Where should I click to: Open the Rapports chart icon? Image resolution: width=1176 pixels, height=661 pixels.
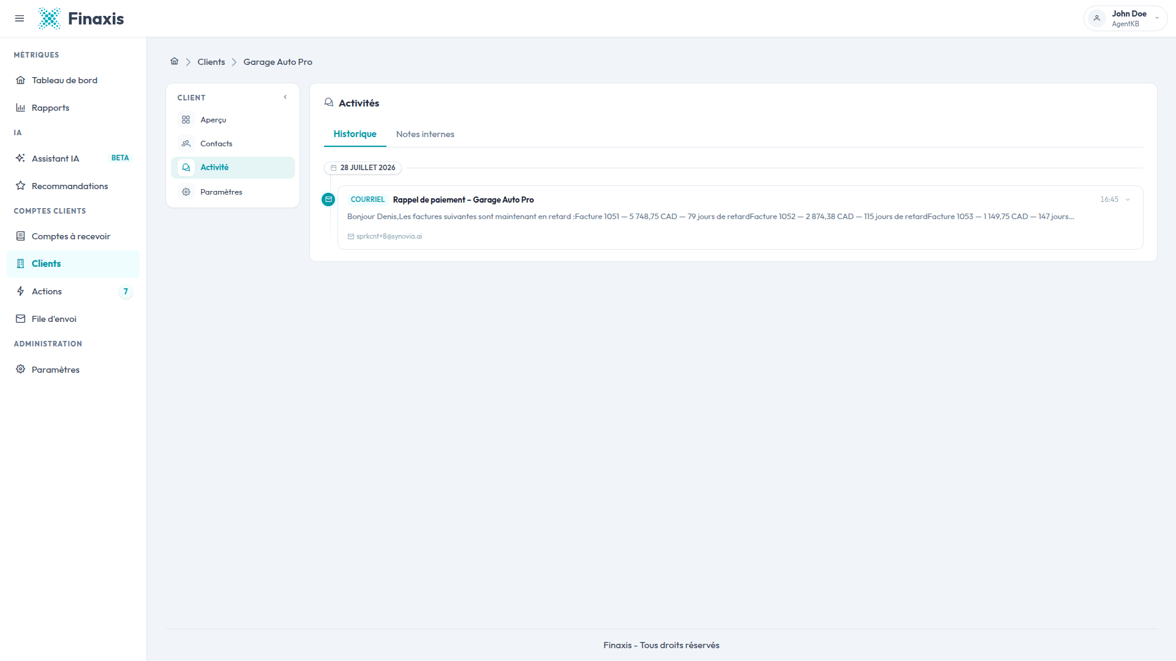21,108
